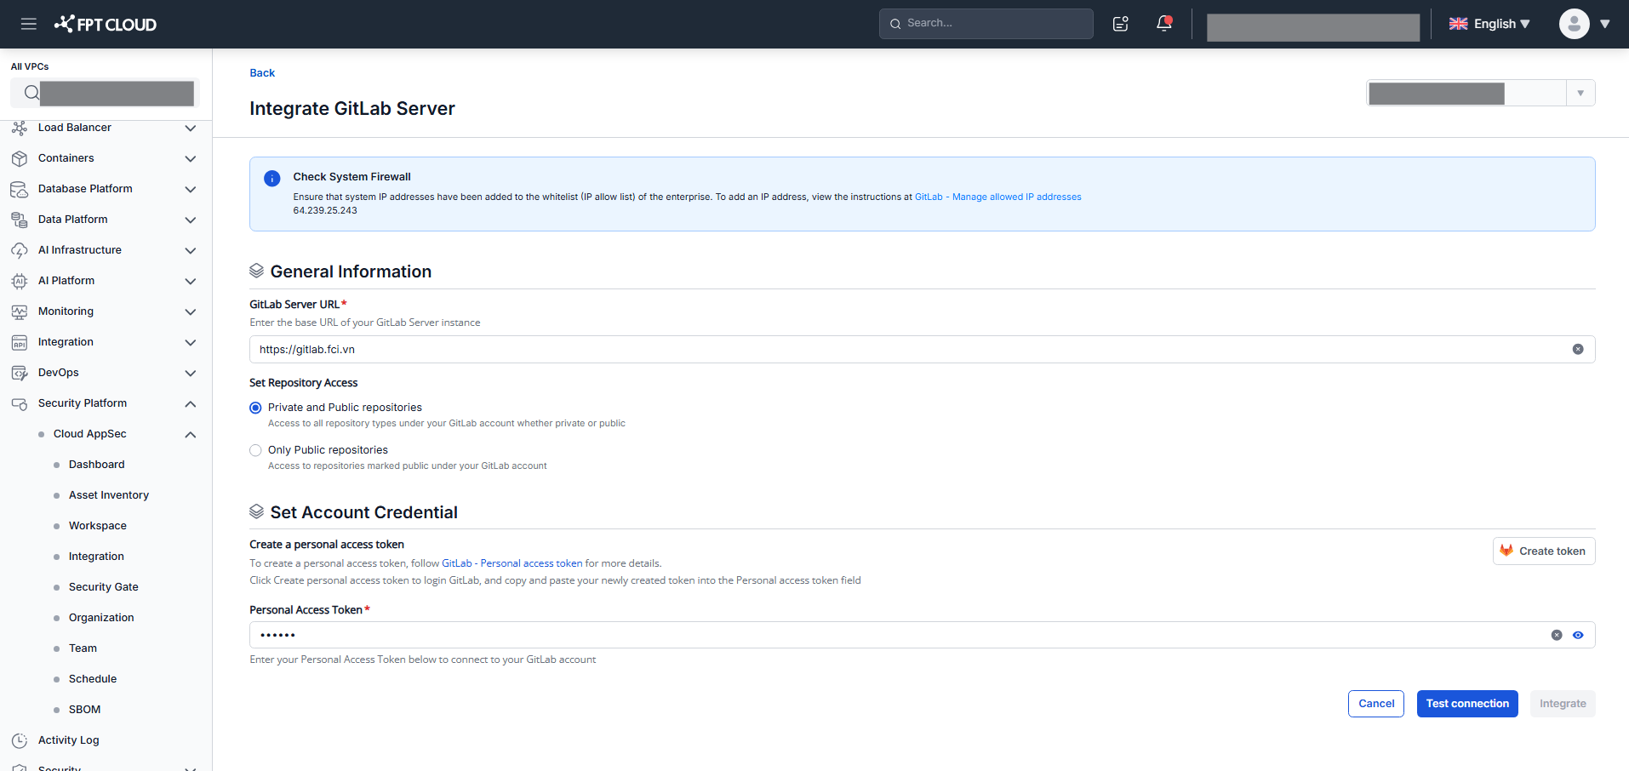Click the Test connection button

1467,704
